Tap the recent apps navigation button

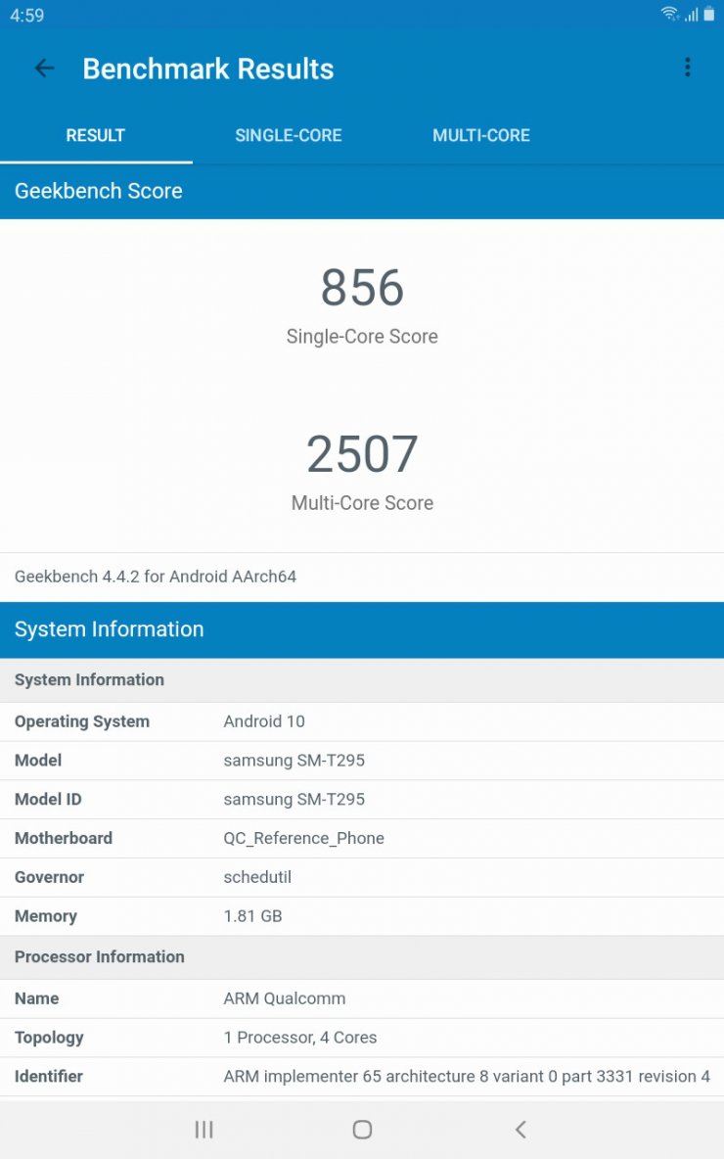(204, 1129)
